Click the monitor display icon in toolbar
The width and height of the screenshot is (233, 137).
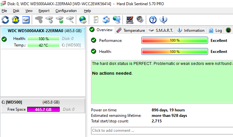130,20
